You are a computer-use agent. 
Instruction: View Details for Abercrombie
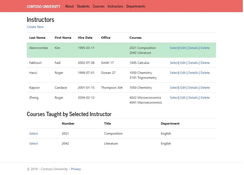click(193, 48)
